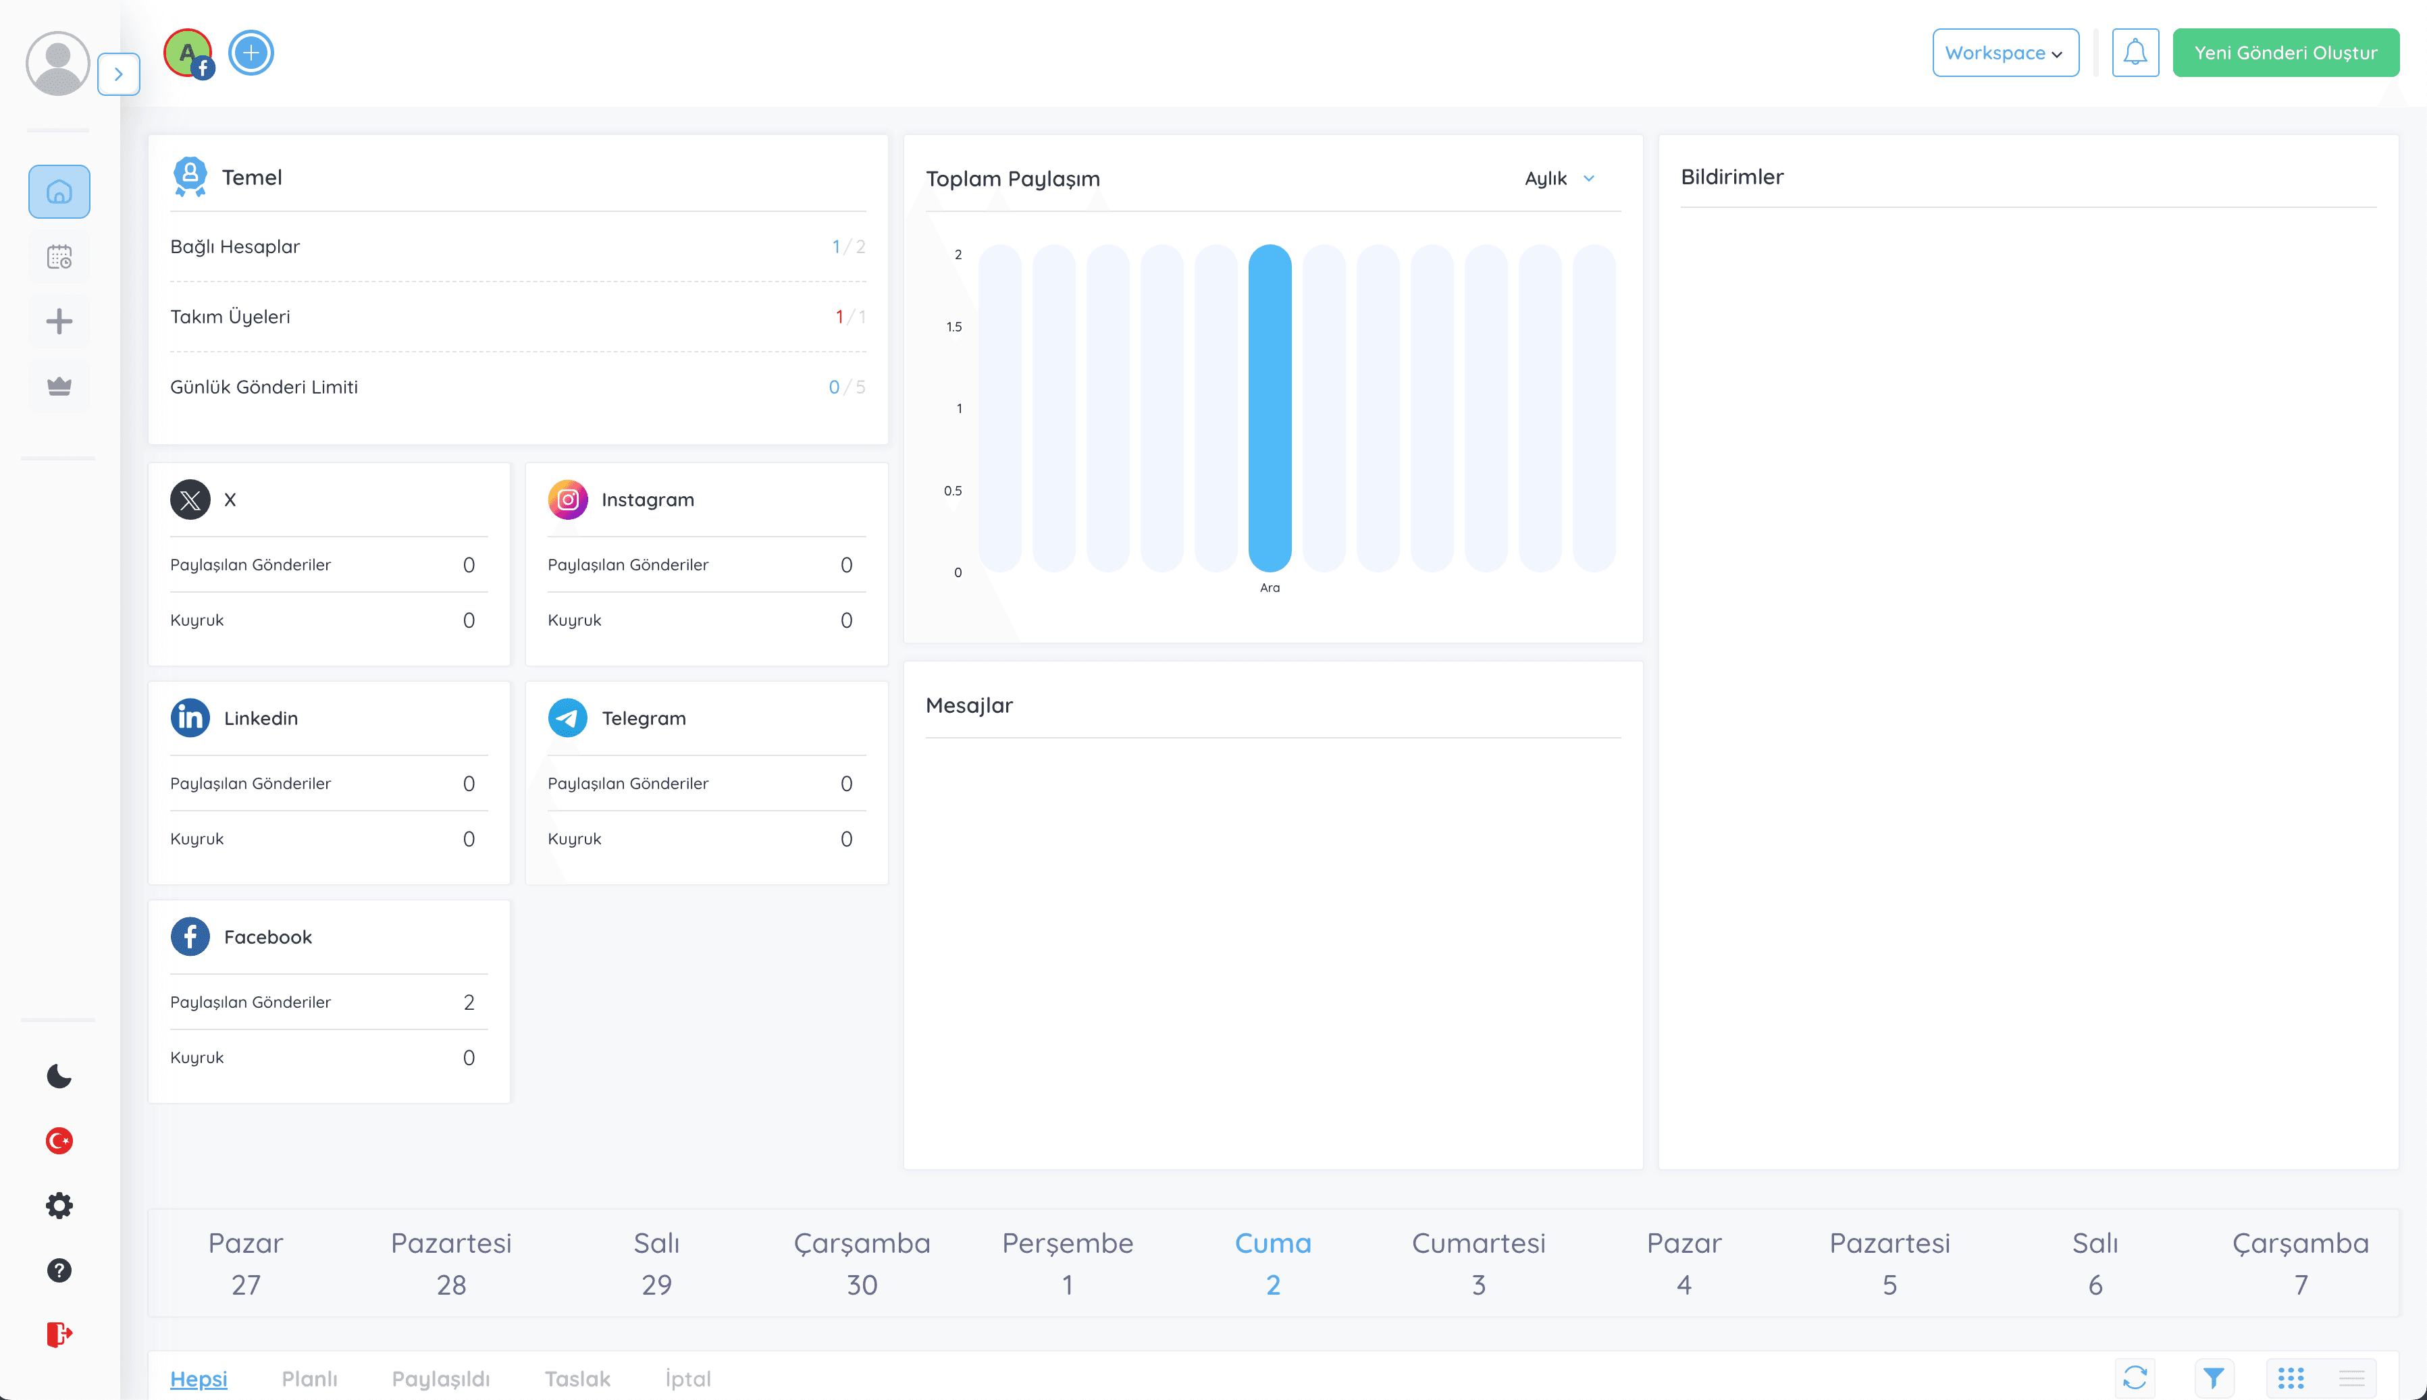Expand the sidebar with the chevron arrow
This screenshot has height=1400, width=2427.
[x=118, y=74]
